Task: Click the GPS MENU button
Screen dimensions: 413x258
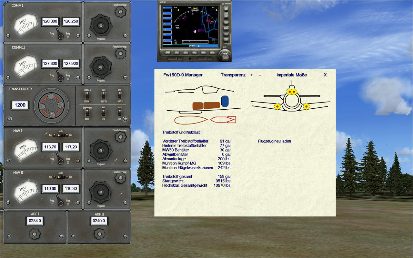Action: 226,29
